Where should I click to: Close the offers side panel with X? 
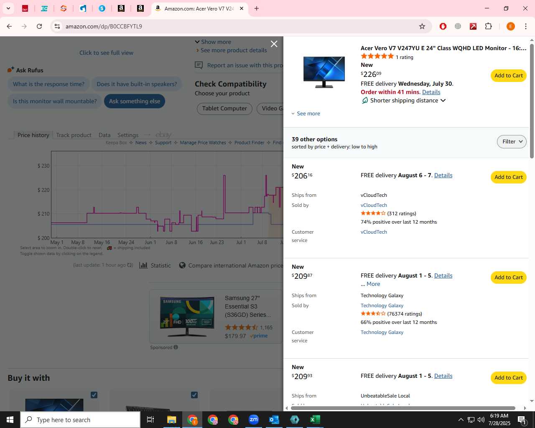pyautogui.click(x=274, y=44)
